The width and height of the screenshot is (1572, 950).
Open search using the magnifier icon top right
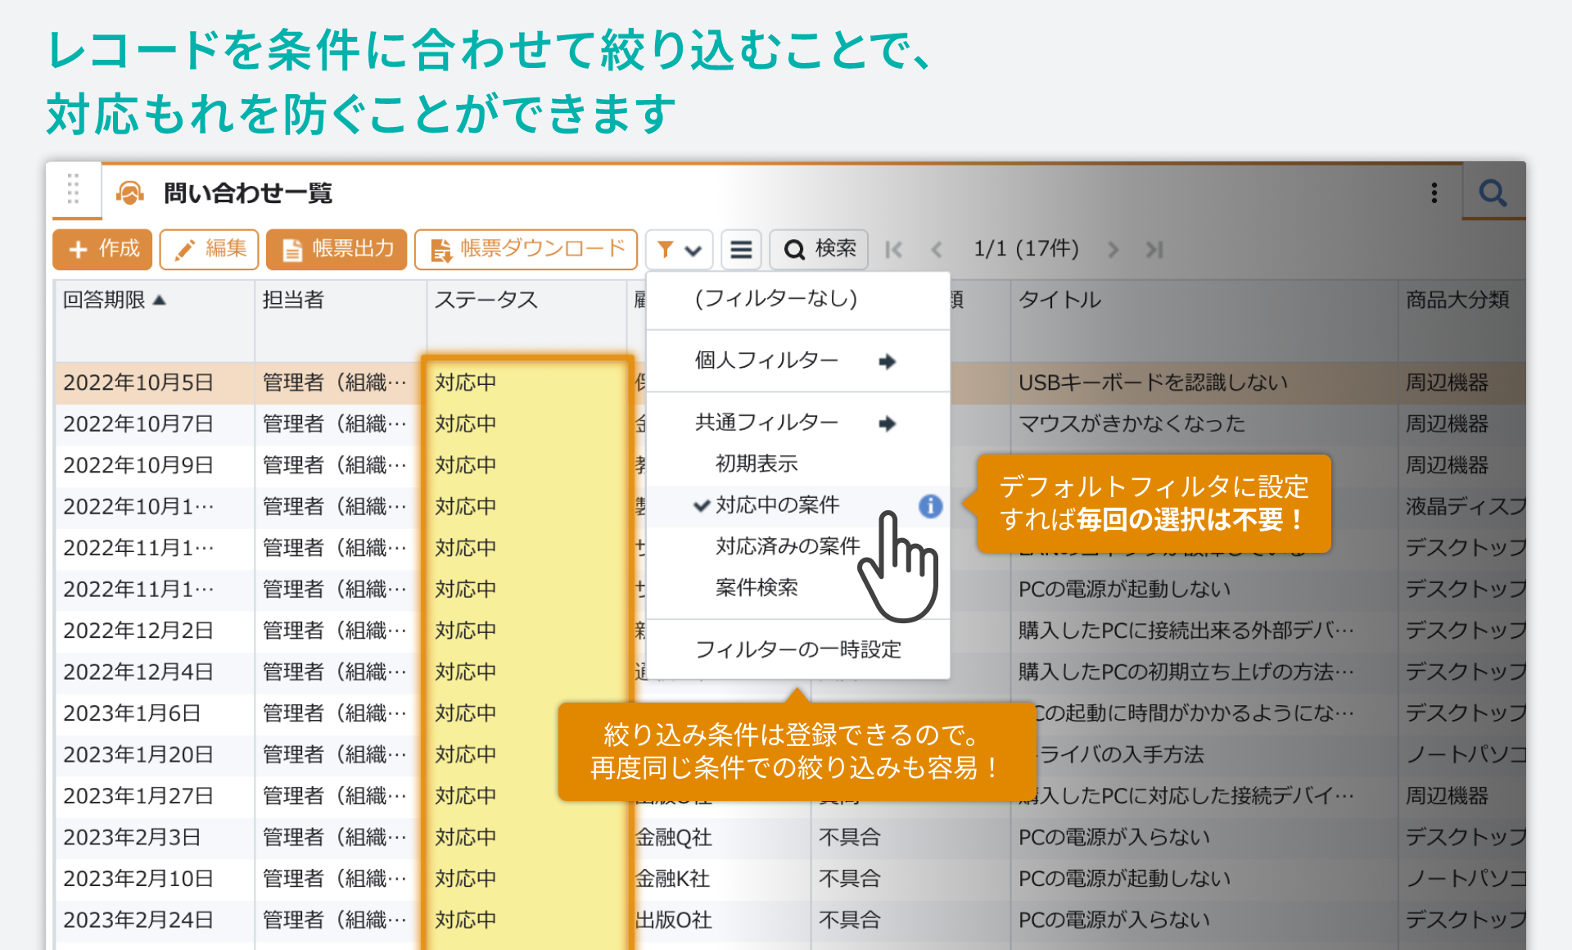[1493, 193]
